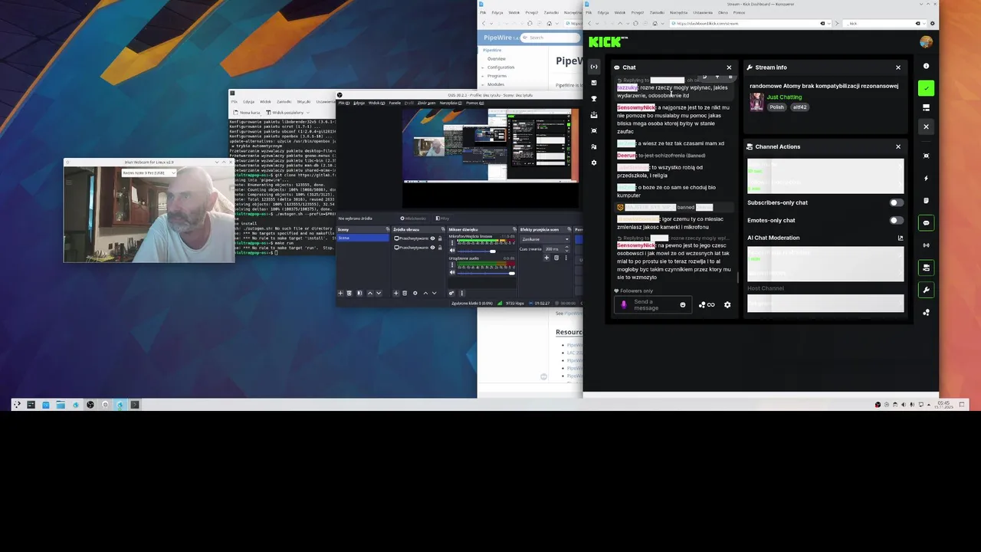981x552 pixels.
Task: Open the Narzędzia menu in the Kick browser window
Action: (678, 12)
